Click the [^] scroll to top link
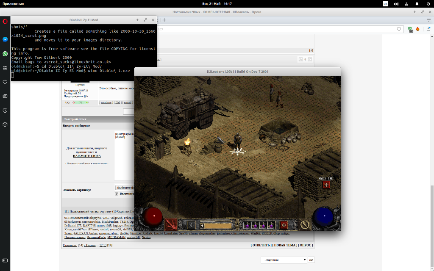The height and width of the screenshot is (271, 434). tap(311, 50)
